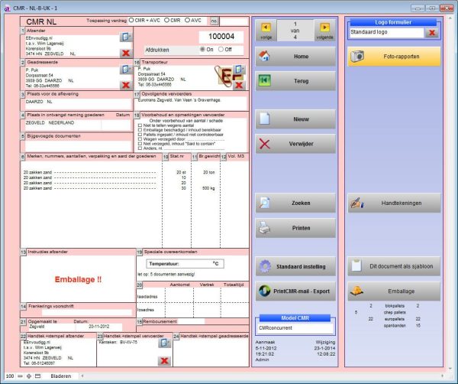Click the house Home button
The width and height of the screenshot is (458, 384).
tap(295, 56)
